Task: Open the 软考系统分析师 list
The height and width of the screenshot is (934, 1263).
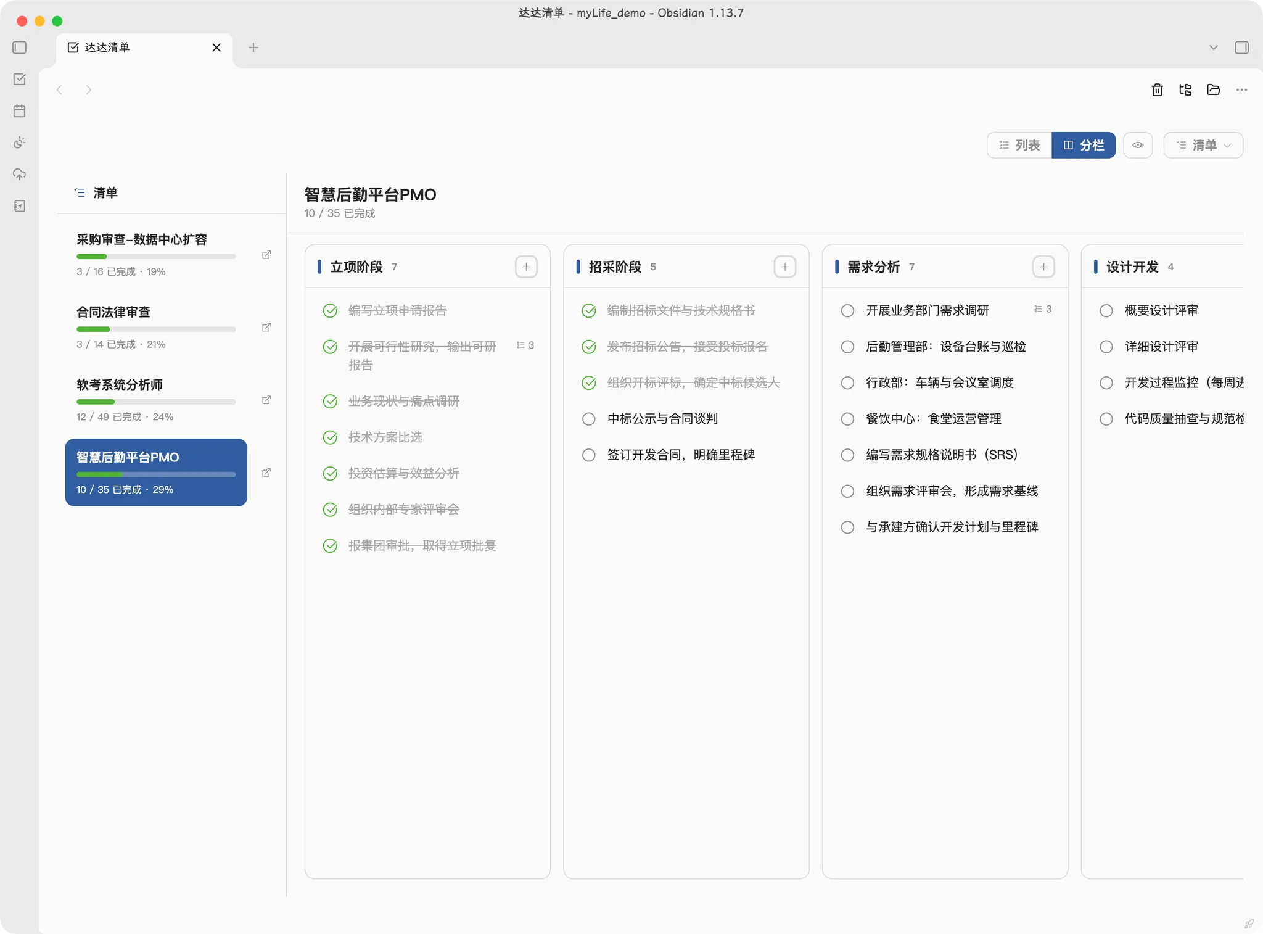Action: 156,400
